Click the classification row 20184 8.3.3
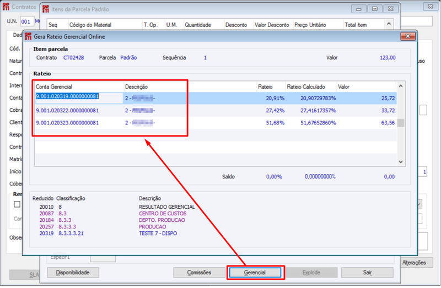The width and height of the screenshot is (441, 288). click(112, 220)
